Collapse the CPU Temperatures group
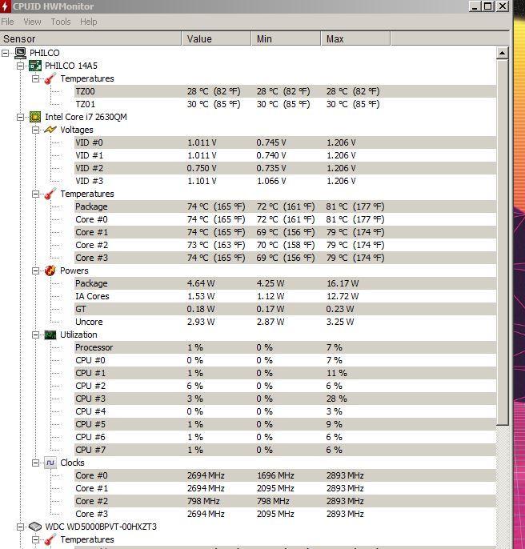 click(x=35, y=194)
